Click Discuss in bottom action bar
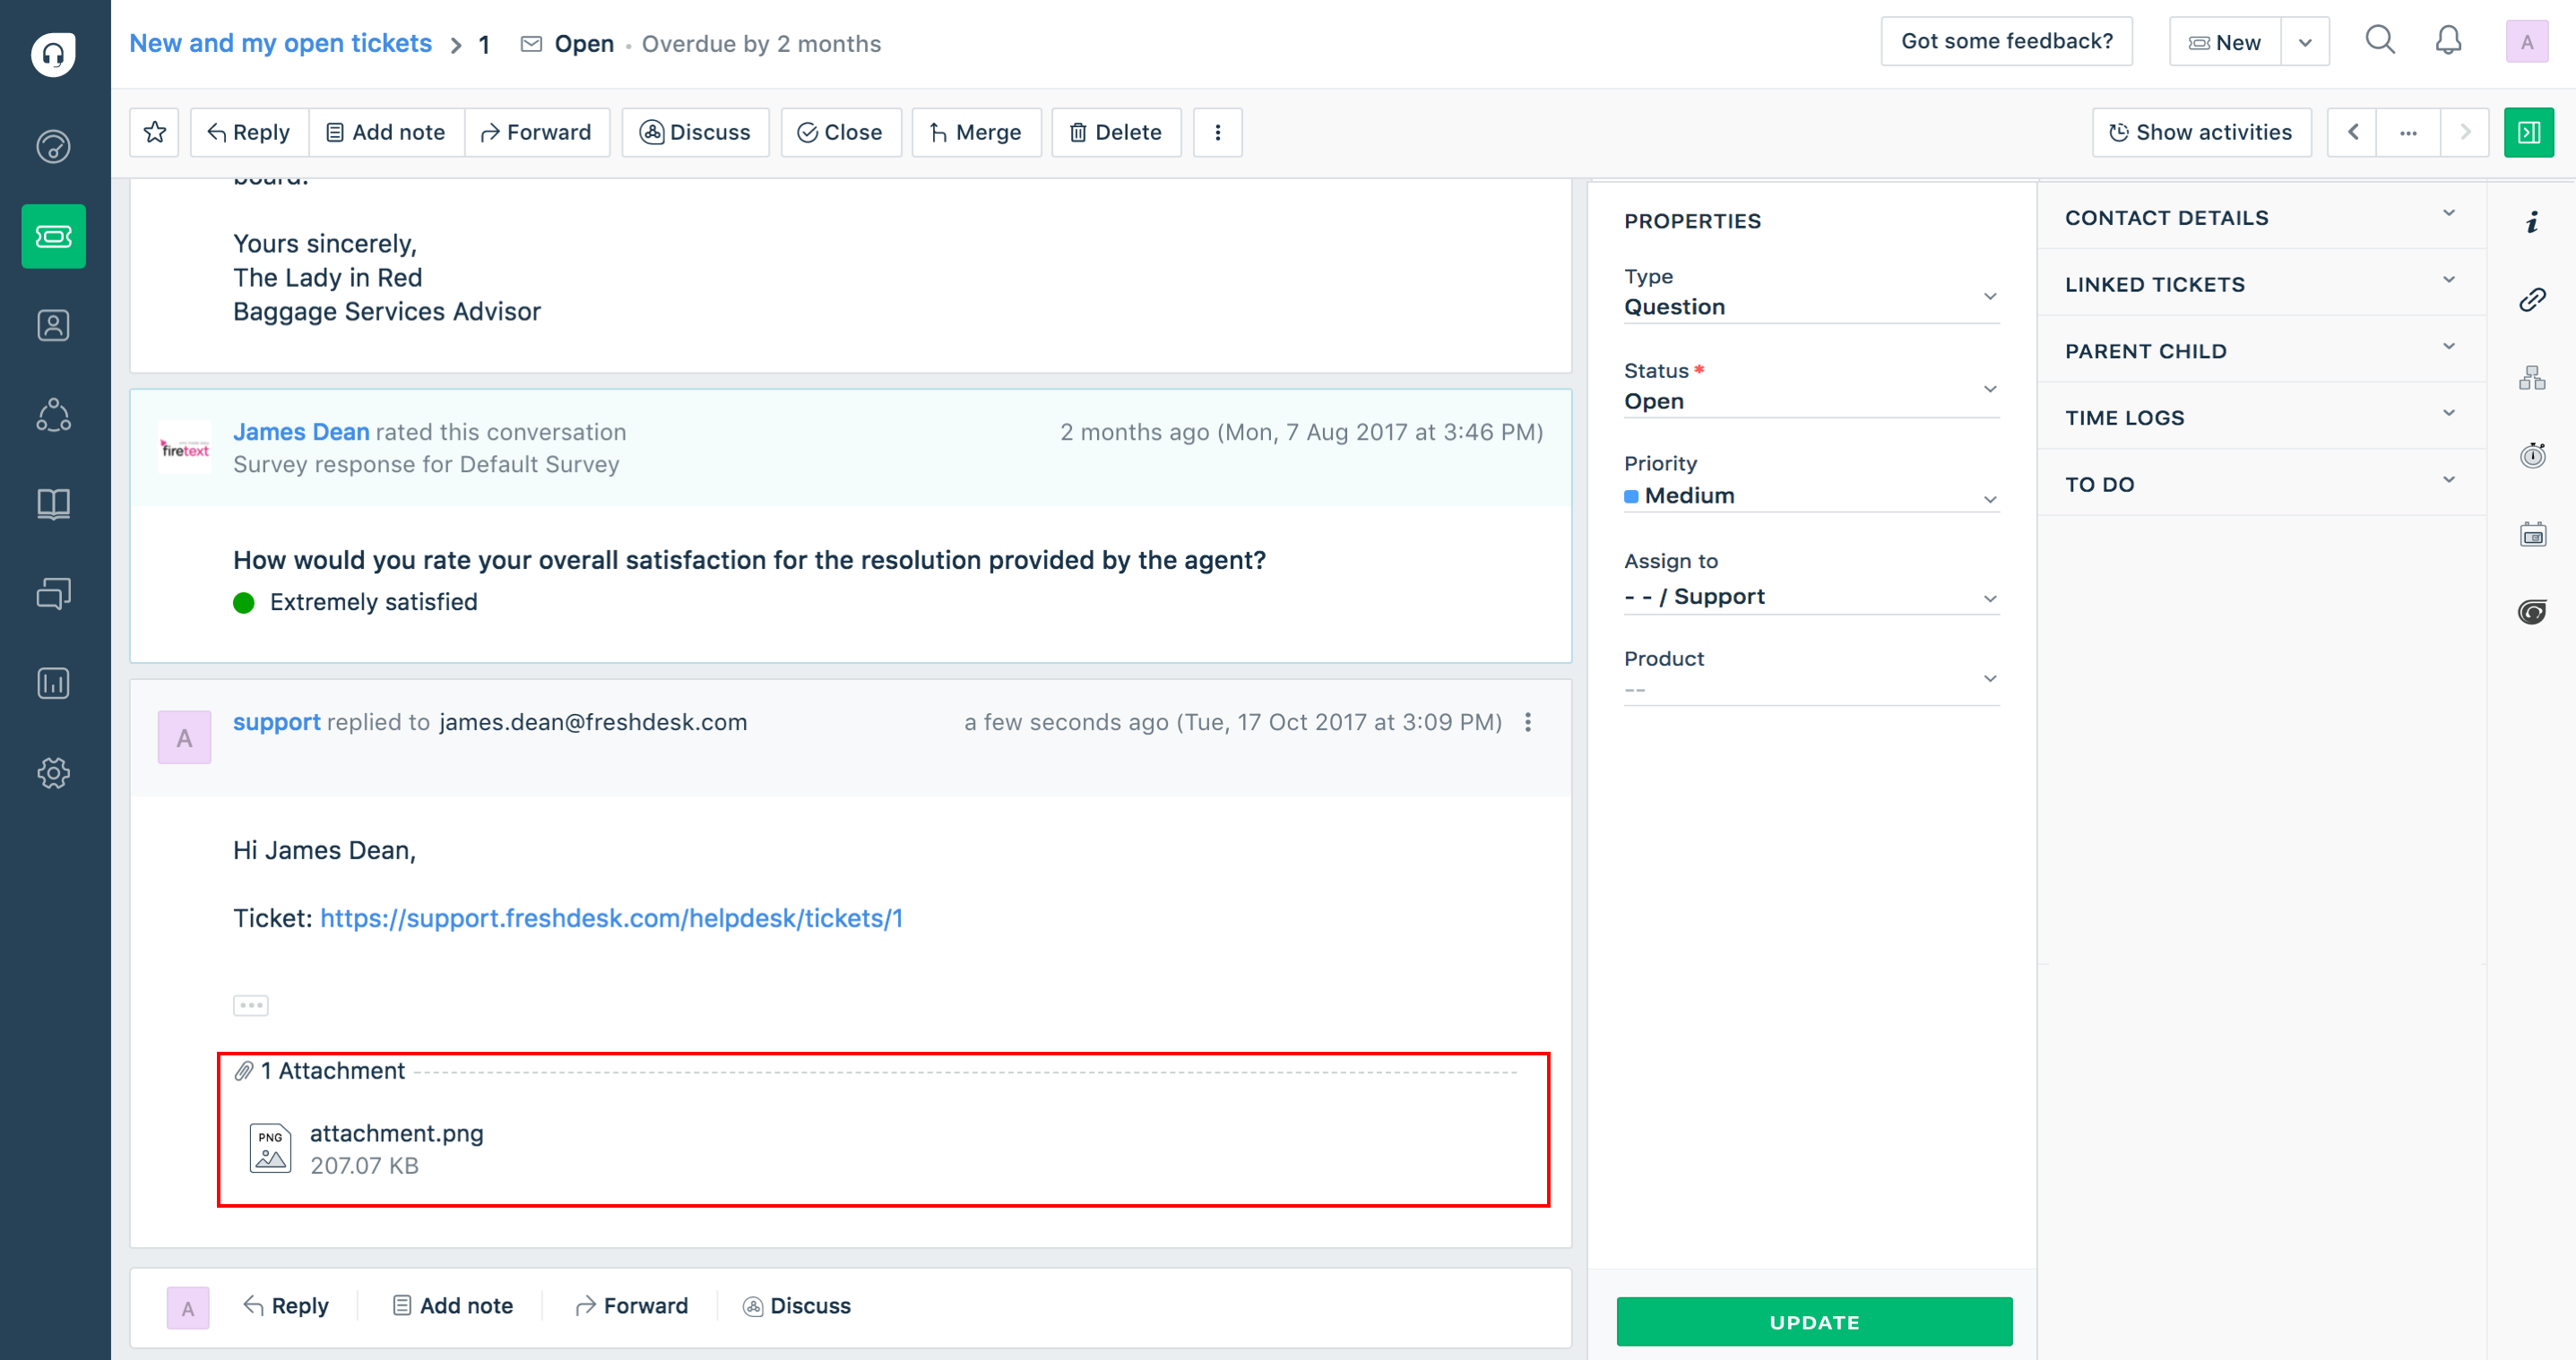 point(797,1305)
